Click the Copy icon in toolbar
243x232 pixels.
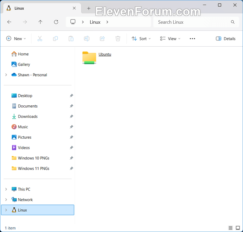tap(55, 39)
